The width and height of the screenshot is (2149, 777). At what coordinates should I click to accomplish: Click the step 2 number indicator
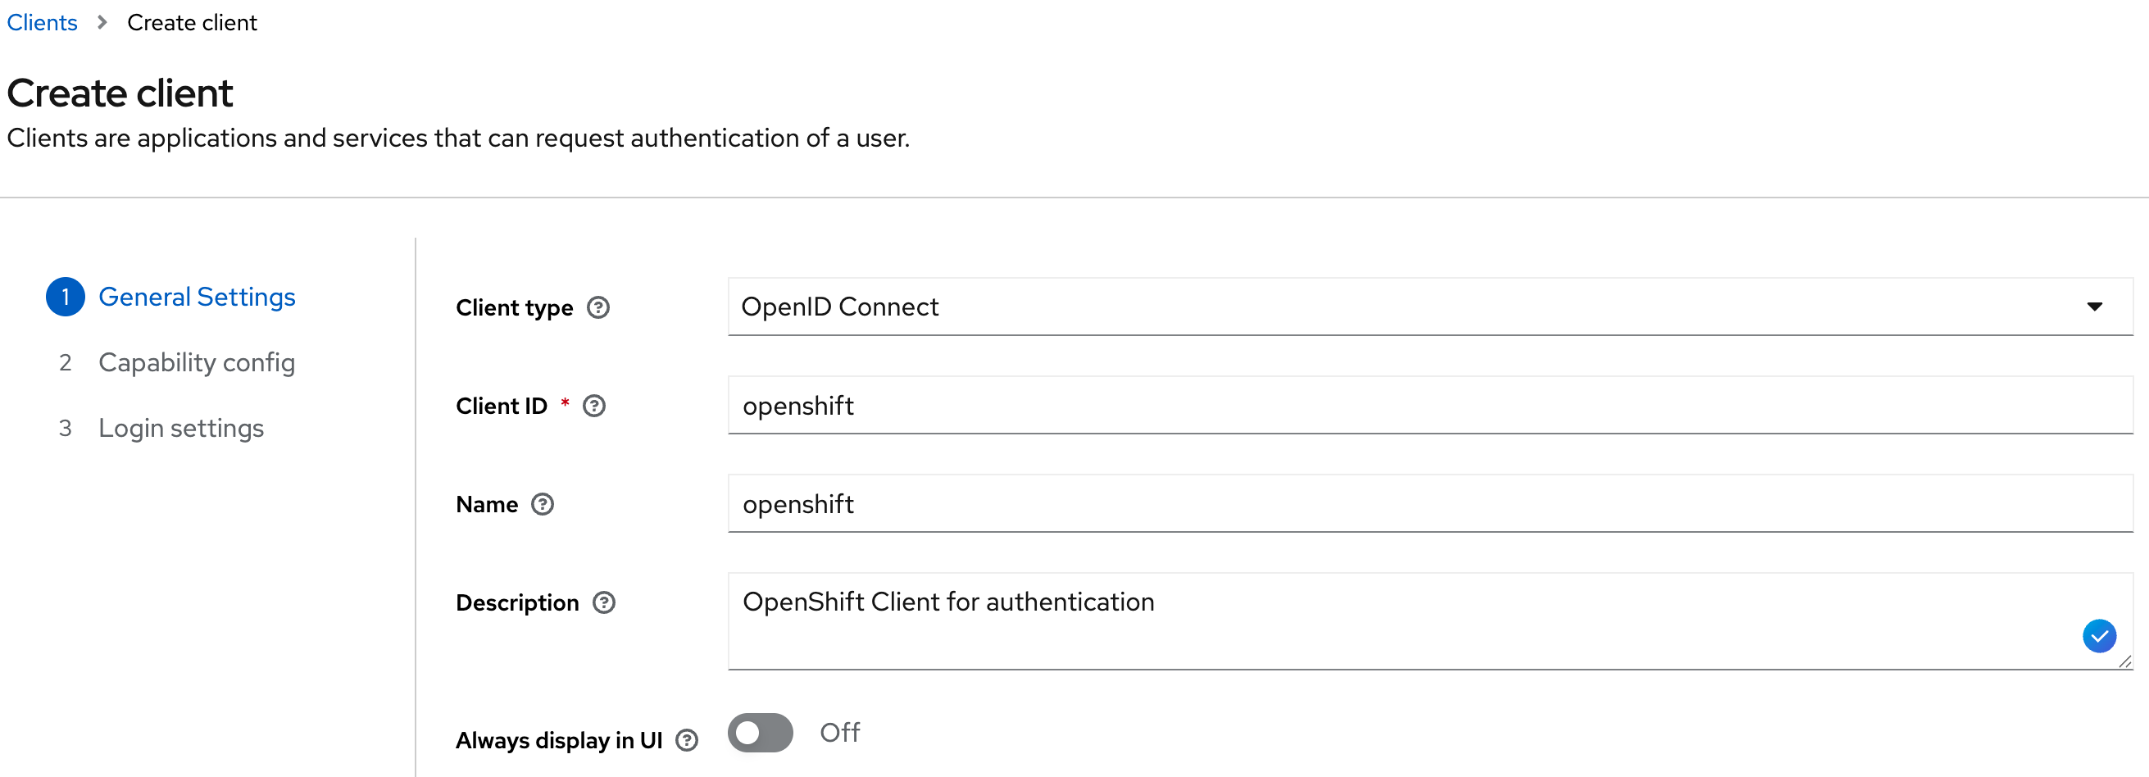click(65, 362)
